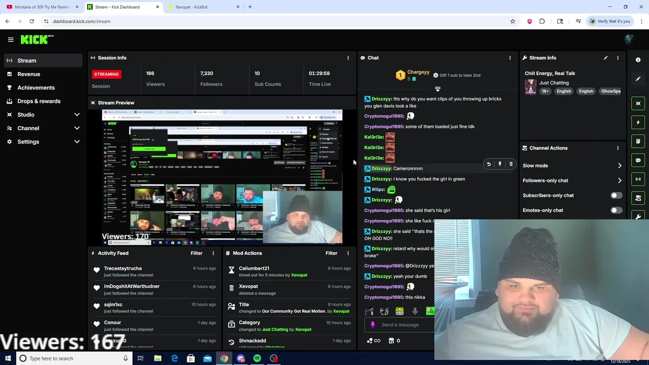The image size is (649, 365).
Task: Toggle Emotes-only chat switch
Action: [x=616, y=210]
